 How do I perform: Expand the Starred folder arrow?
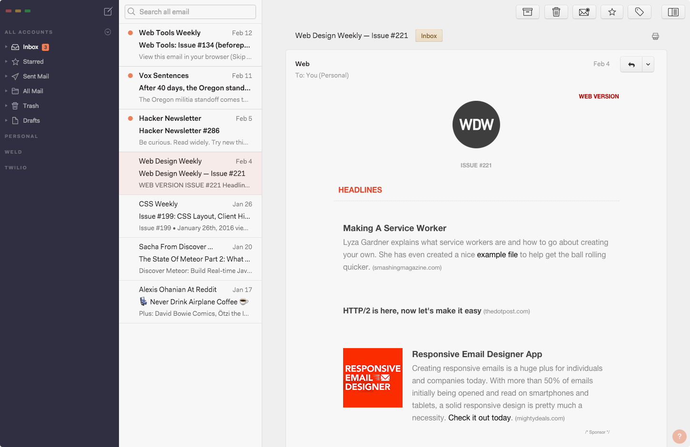6,62
